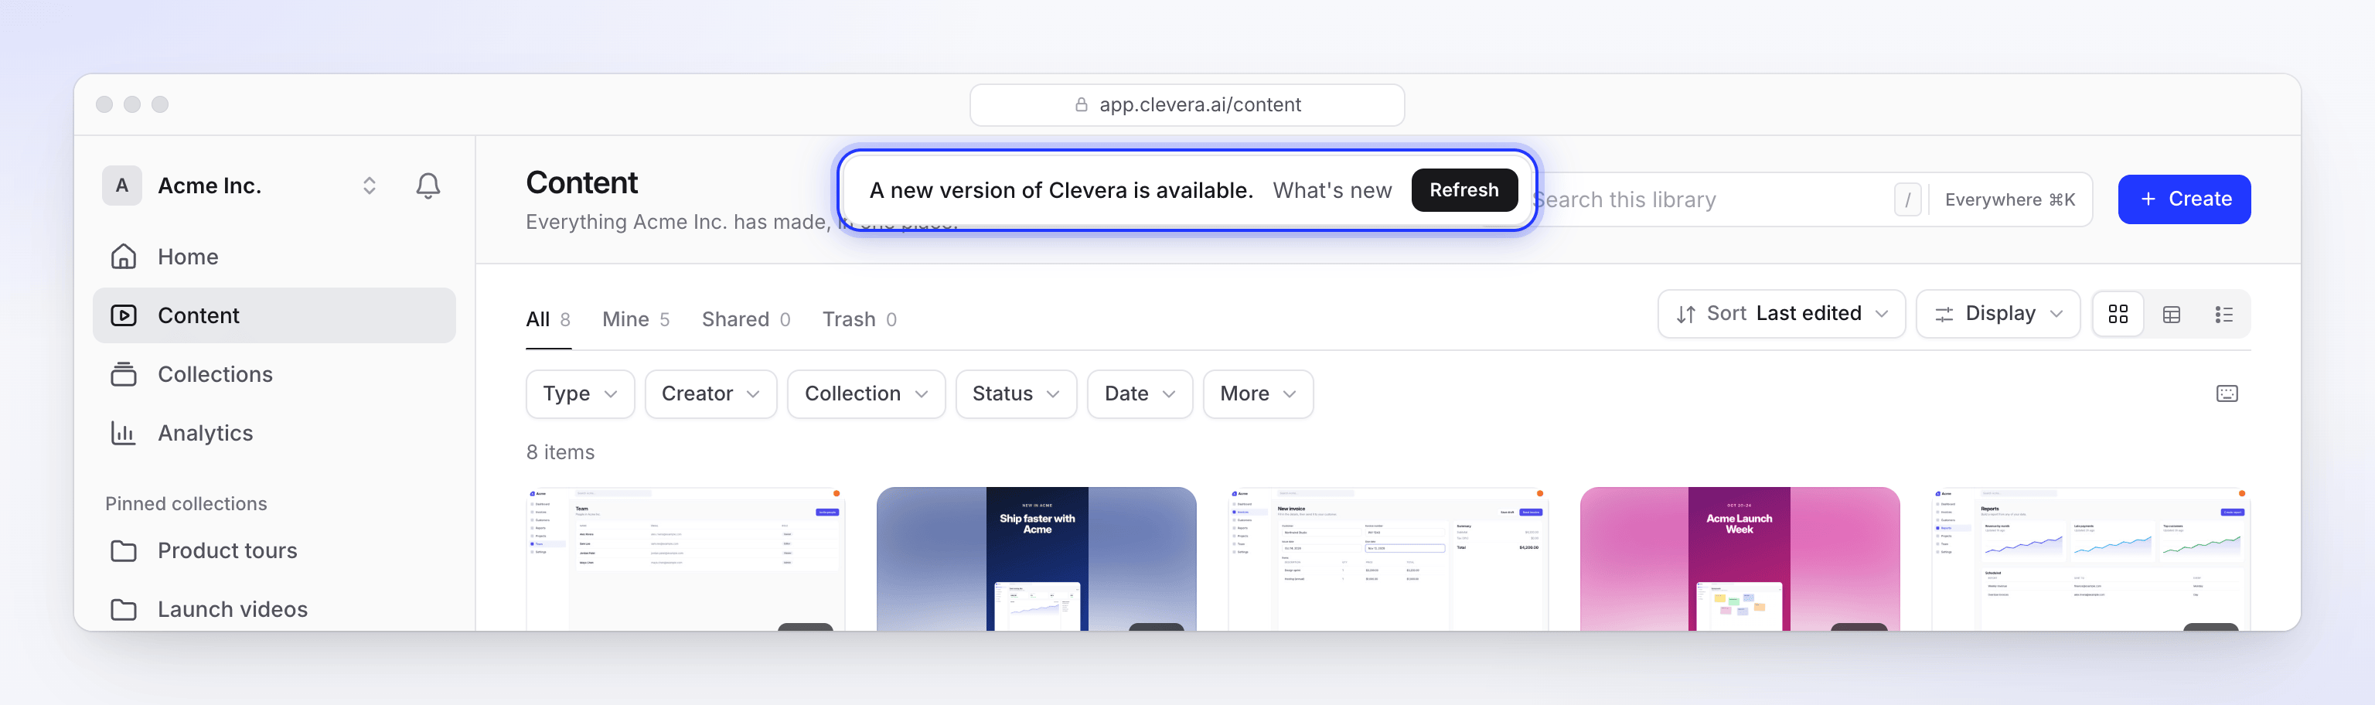Go to Home in sidebar
This screenshot has width=2375, height=705.
(274, 257)
